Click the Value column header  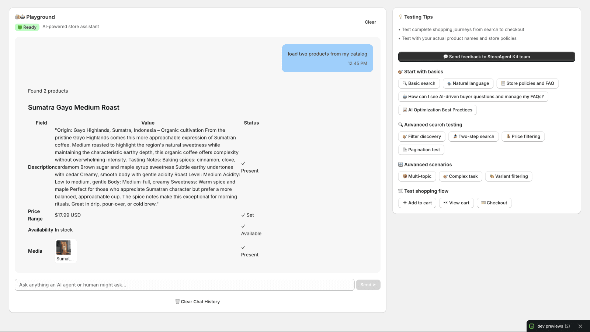tap(148, 123)
